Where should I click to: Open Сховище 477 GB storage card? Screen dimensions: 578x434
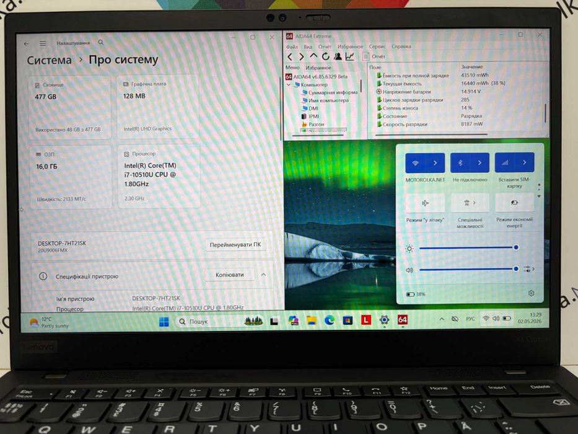[x=69, y=107]
